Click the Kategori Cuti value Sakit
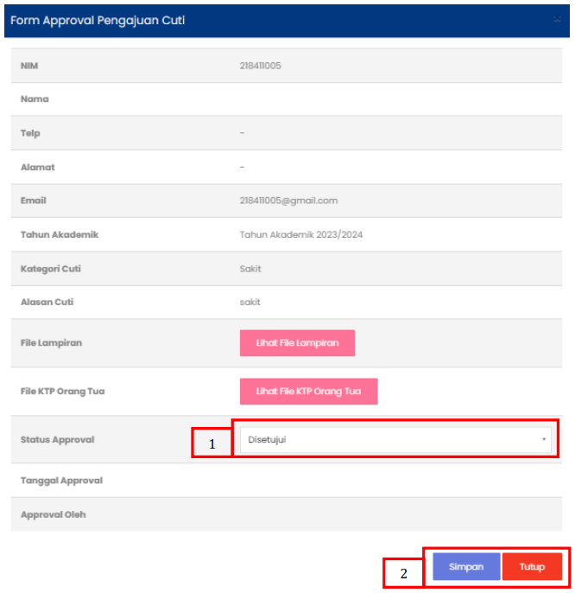 pyautogui.click(x=250, y=269)
